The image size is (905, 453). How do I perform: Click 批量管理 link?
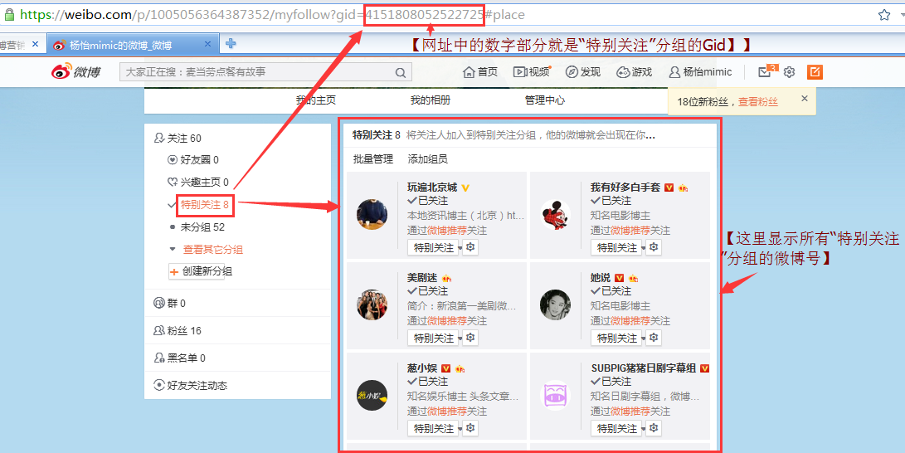point(372,160)
